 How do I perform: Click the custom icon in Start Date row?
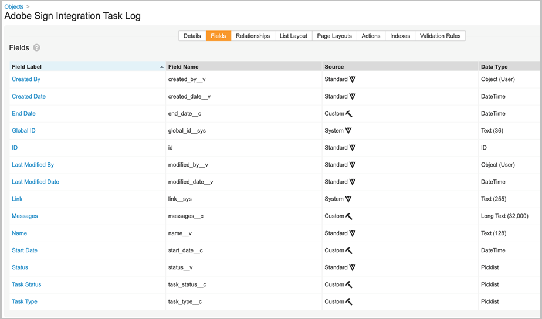(349, 250)
